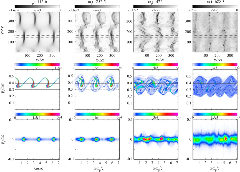This screenshot has height=172, width=240.
Task: Click colorbar value -1.4e-2
Action: tap(134, 10)
